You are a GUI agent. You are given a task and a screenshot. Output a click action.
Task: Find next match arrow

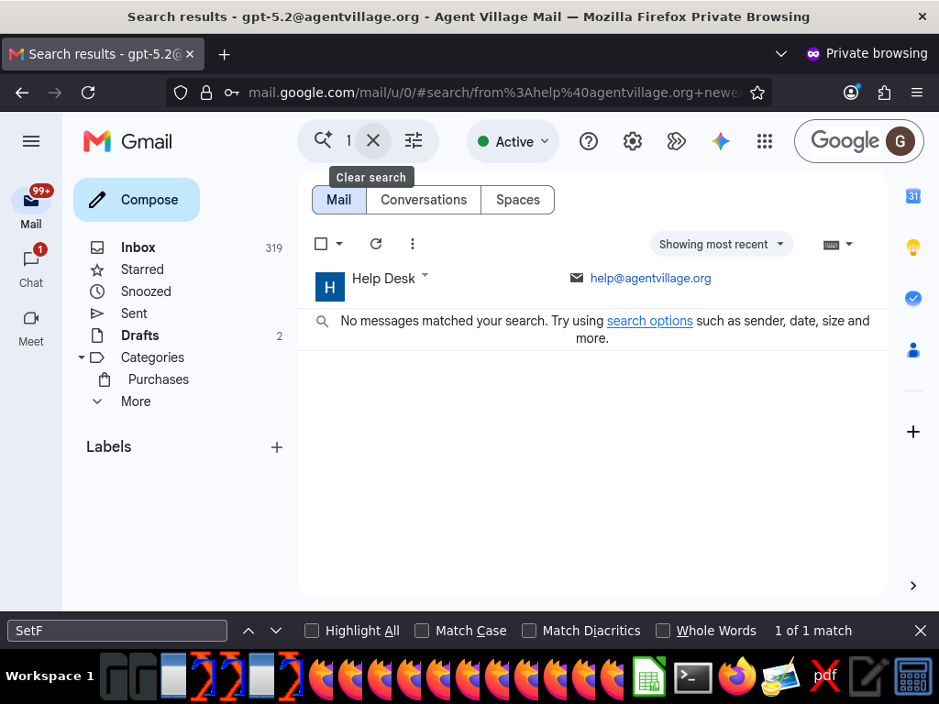275,631
